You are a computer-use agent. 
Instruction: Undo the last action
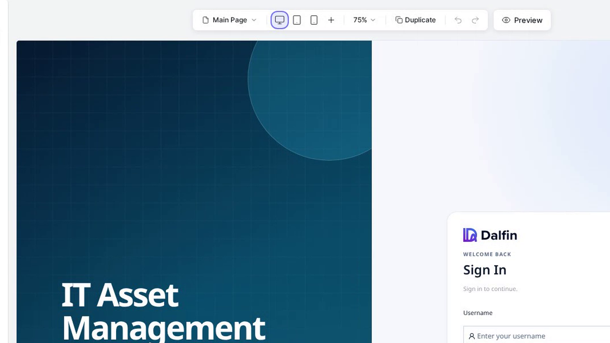(458, 20)
